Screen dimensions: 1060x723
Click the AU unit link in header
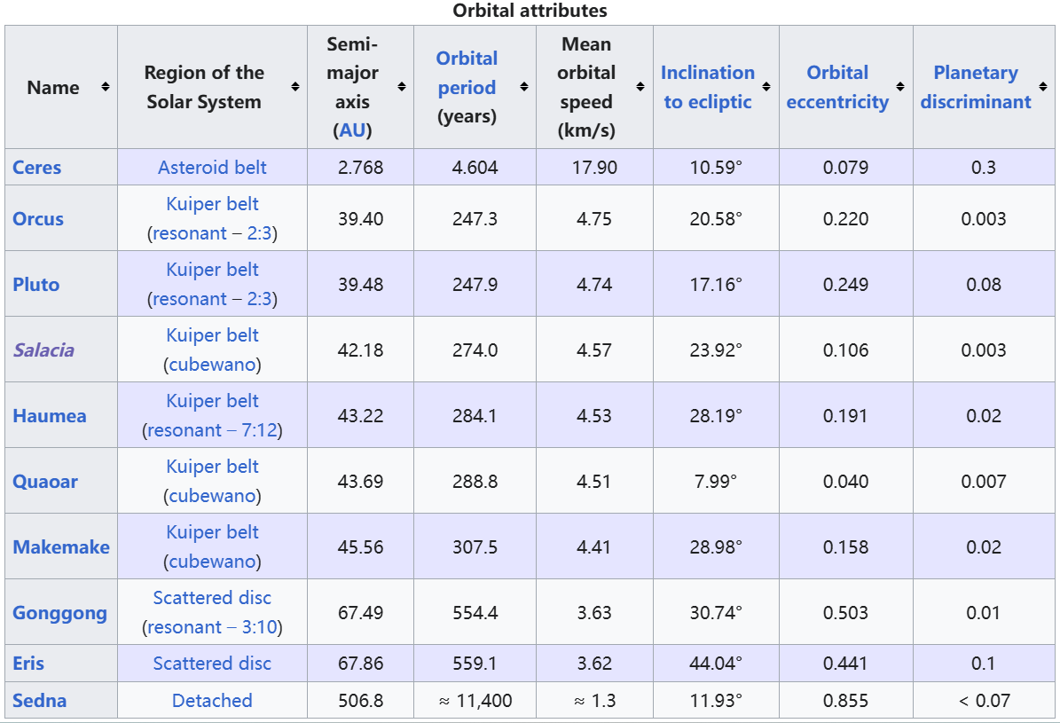(x=352, y=130)
